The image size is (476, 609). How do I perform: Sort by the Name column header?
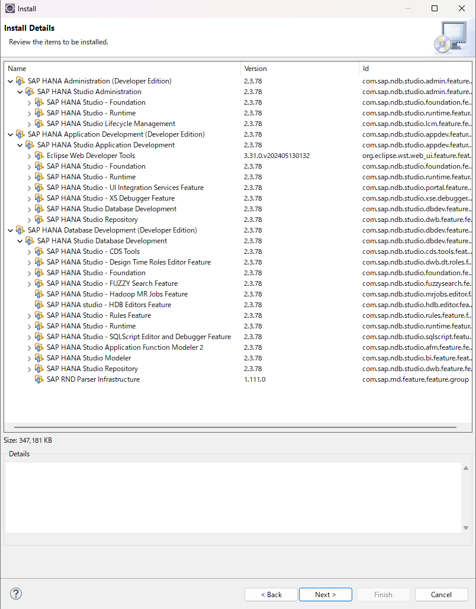point(123,69)
